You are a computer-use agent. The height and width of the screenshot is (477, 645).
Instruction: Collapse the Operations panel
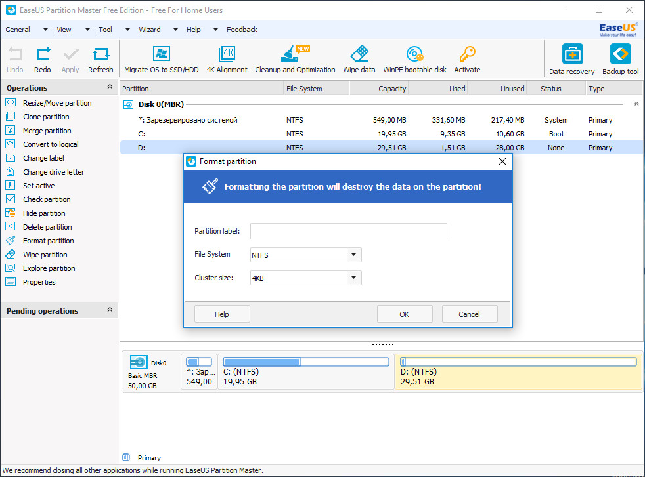110,87
